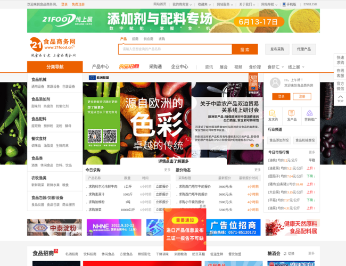
Task: Click 立即报价 for 求购加维粉
Action: coord(162,202)
